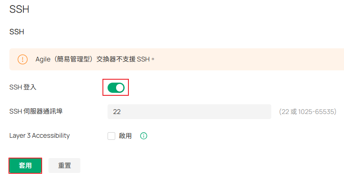Viewport: 344px width, 189px height.
Task: Click the value 22 in the port field
Action: 117,112
